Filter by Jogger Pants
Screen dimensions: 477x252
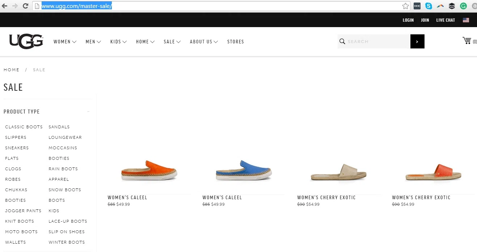(x=23, y=211)
